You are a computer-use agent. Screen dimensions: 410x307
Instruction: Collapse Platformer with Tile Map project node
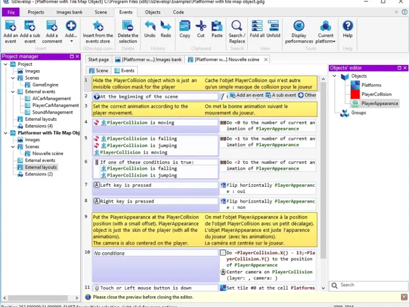pyautogui.click(x=6, y=133)
